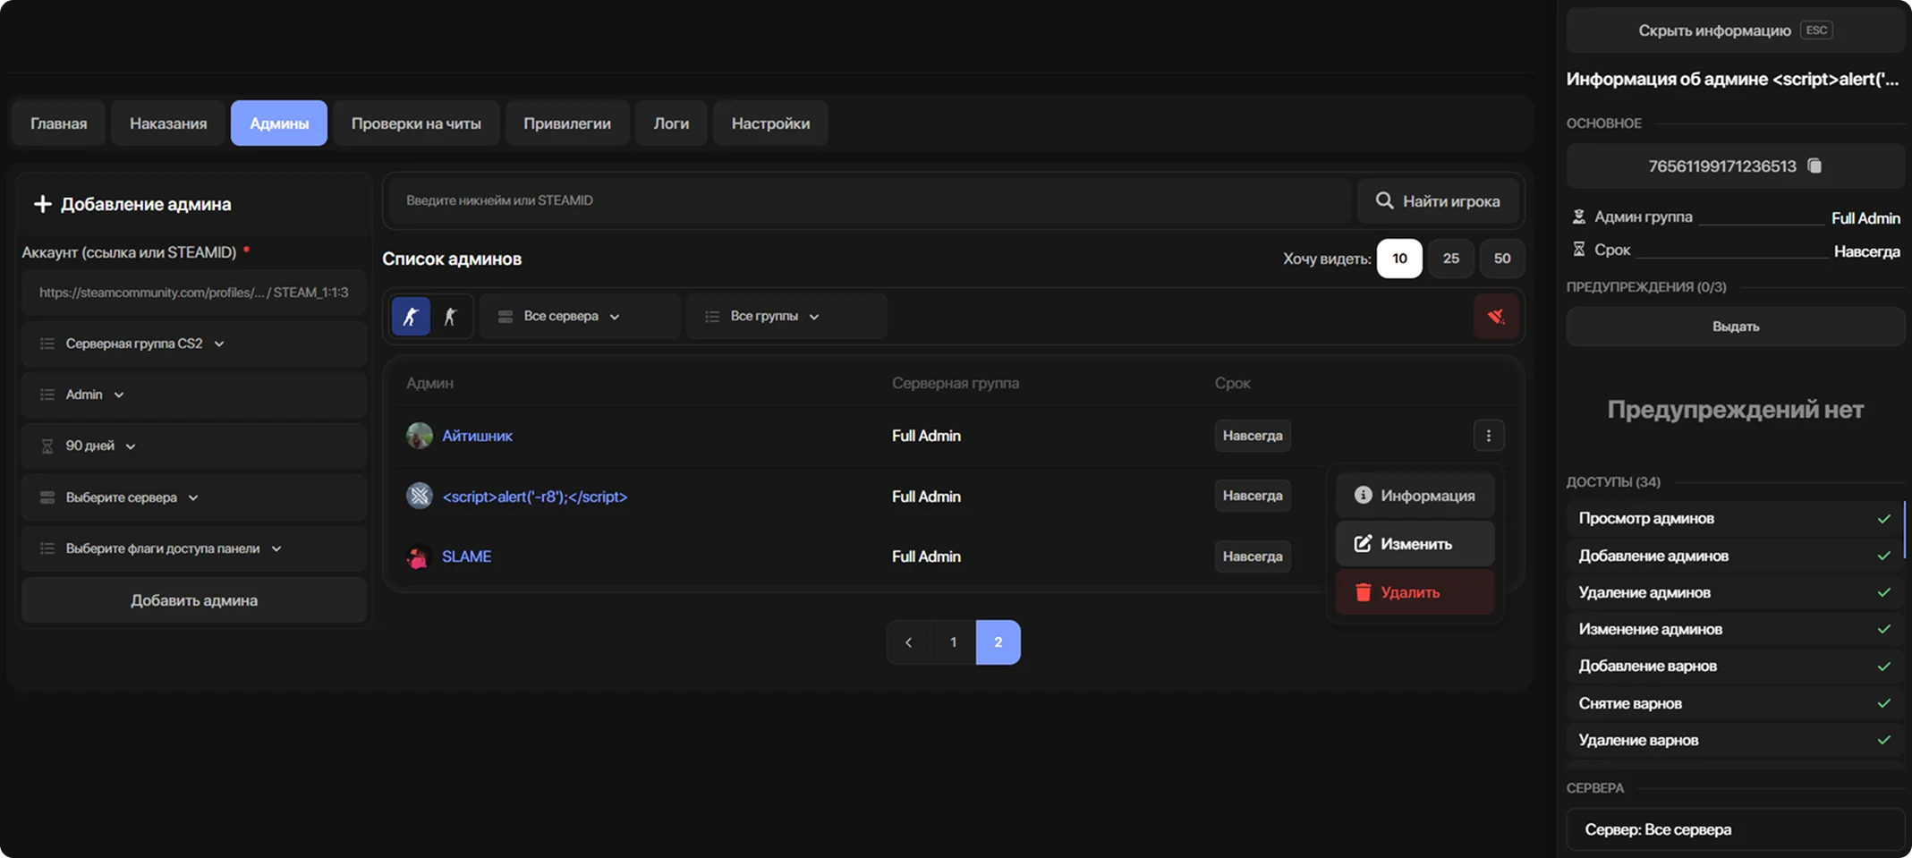Click the permissions list scrollbar
1912x858 pixels.
pyautogui.click(x=1905, y=529)
